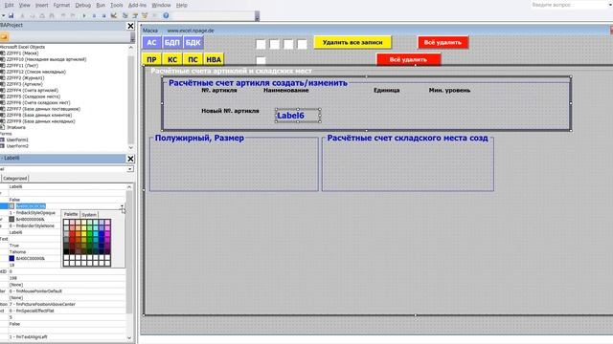Switch to the System color tab

89,214
